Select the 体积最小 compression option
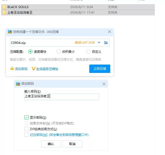Screen dimensions: 165x155 (58, 51)
